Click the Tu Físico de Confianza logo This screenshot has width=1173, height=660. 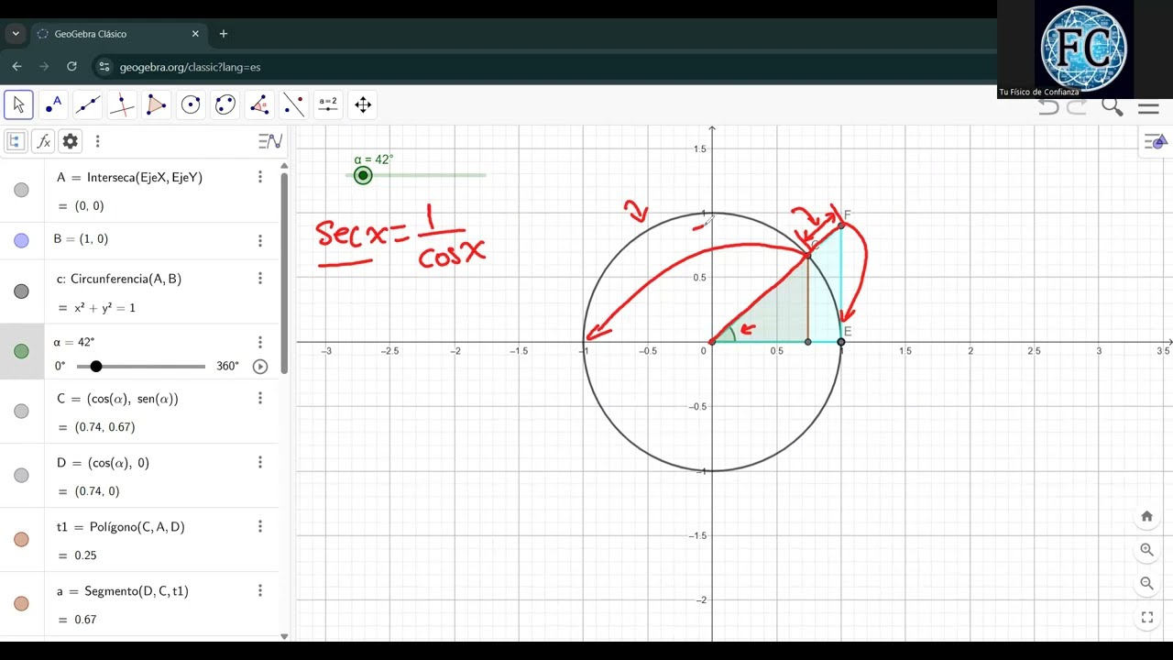pyautogui.click(x=1083, y=48)
